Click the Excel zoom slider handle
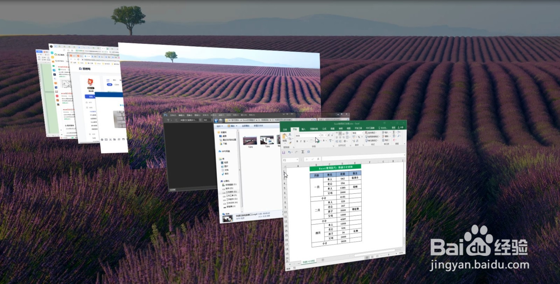 click(388, 254)
